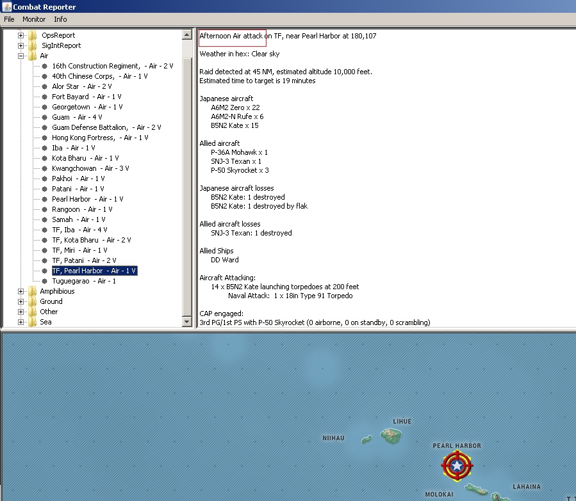576x501 pixels.
Task: Select TF, Kota Bharu - Air - 2 V report
Action: click(x=92, y=240)
